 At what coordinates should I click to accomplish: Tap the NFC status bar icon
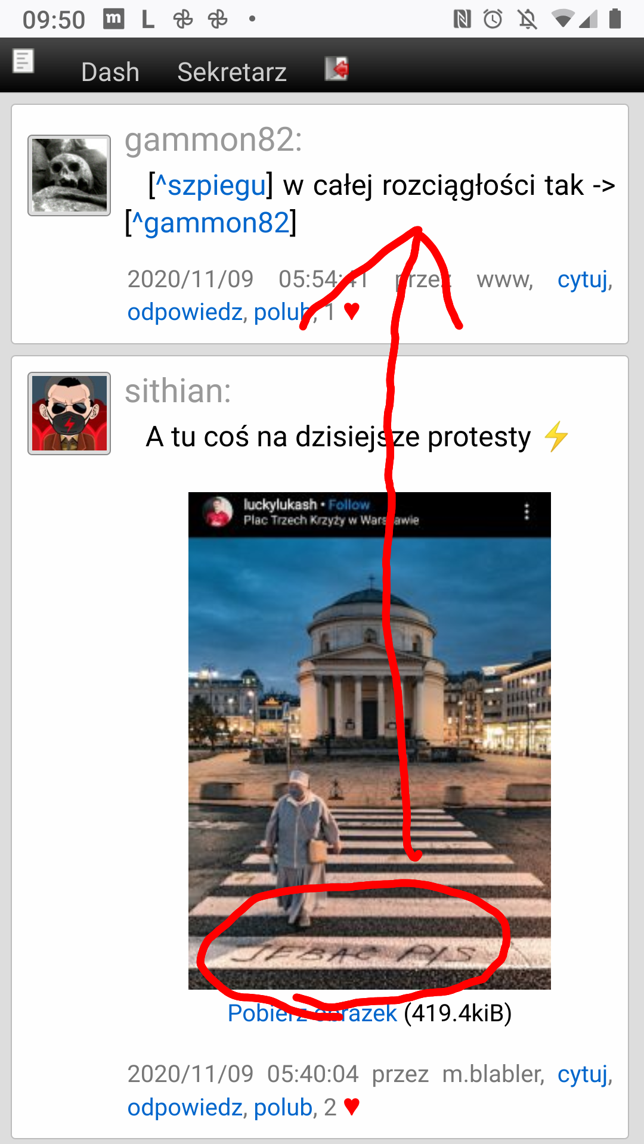pyautogui.click(x=462, y=20)
